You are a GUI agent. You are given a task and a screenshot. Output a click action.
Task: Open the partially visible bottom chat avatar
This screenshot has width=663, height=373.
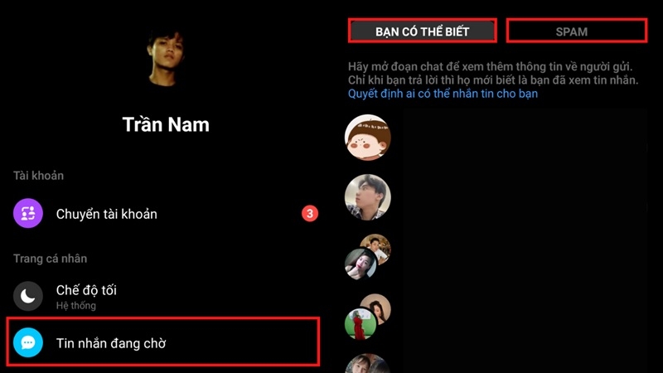(x=367, y=363)
